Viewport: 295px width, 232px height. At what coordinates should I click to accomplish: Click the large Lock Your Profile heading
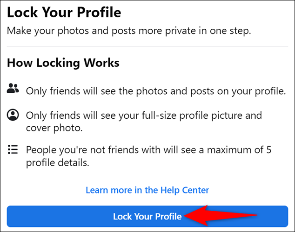[x=64, y=13]
